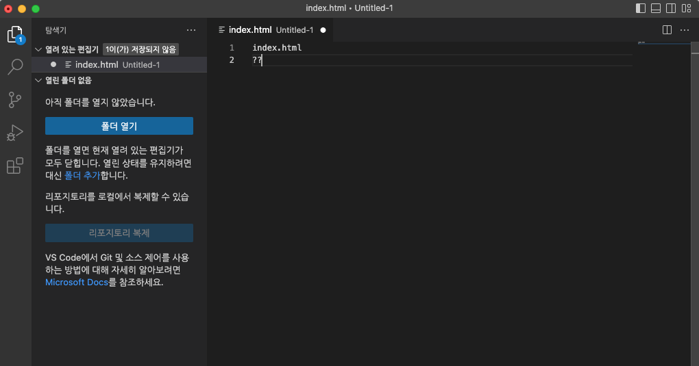Select index.html Untitled-1 in open editors list
Viewport: 699px width, 366px height.
(119, 64)
